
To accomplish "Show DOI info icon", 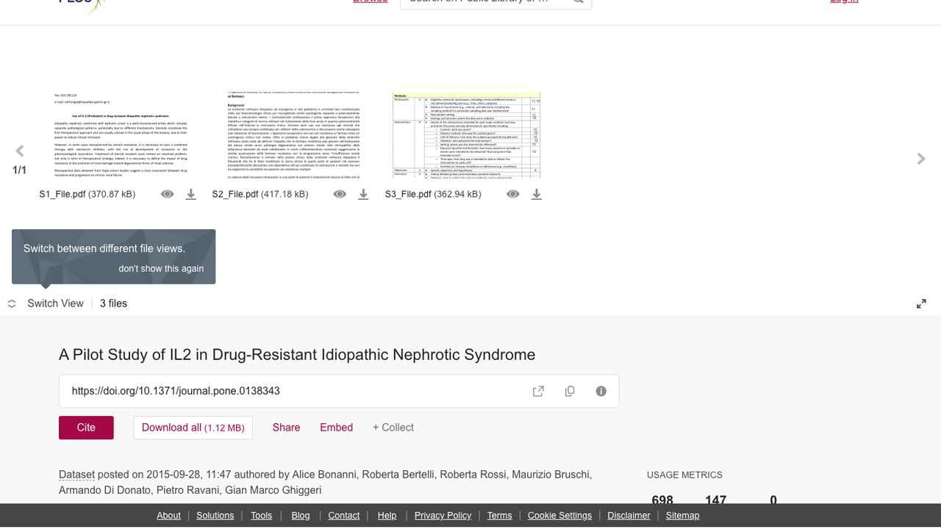I will [x=601, y=391].
